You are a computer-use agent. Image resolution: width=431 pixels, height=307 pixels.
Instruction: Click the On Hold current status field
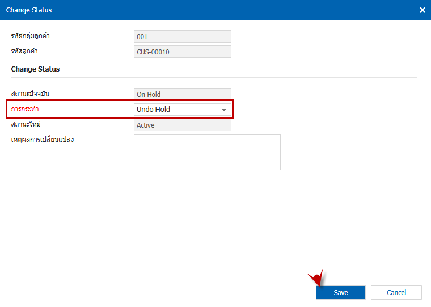click(x=182, y=94)
